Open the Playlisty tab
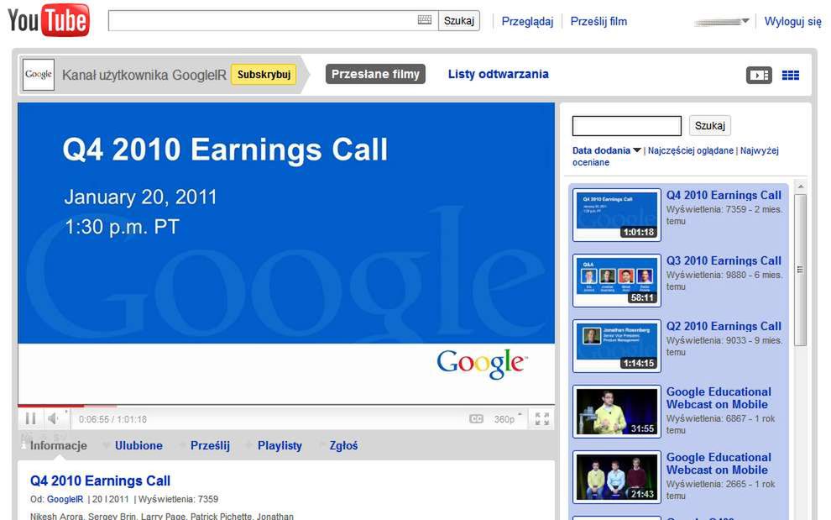 pyautogui.click(x=280, y=445)
